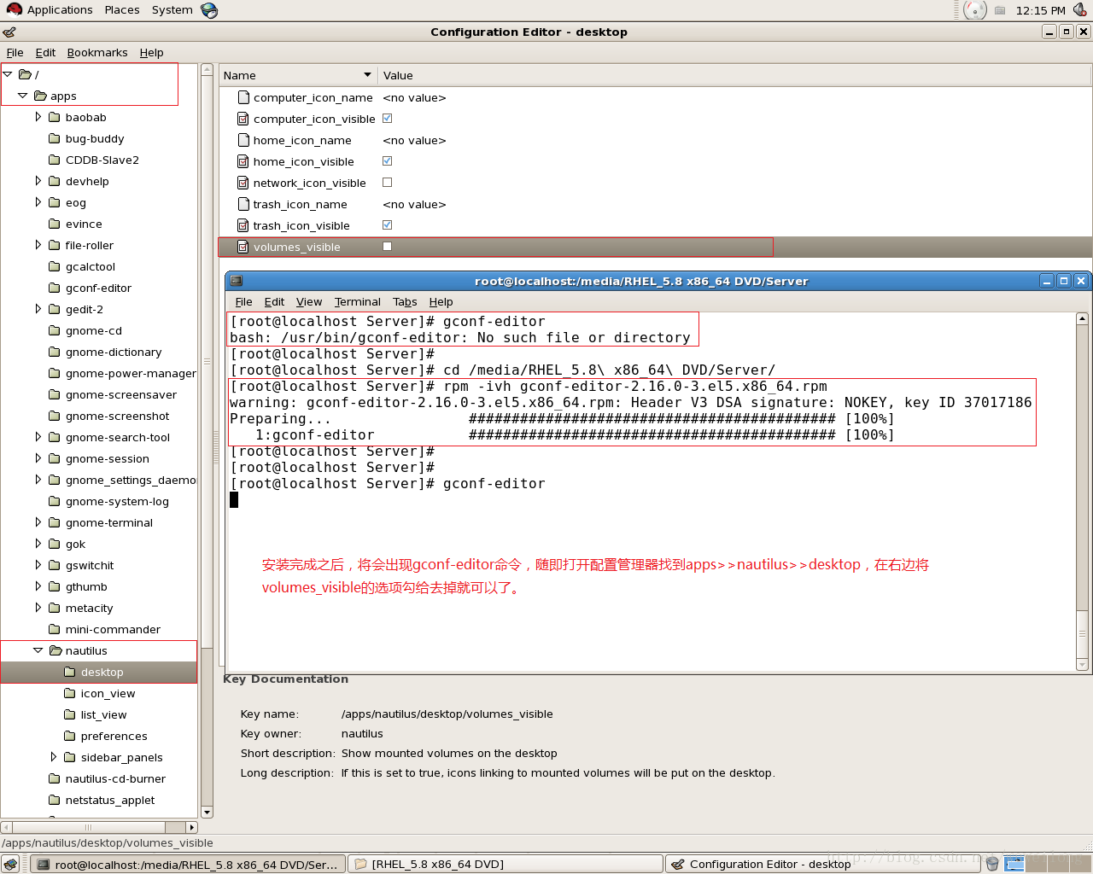Open the System menu

coord(172,10)
